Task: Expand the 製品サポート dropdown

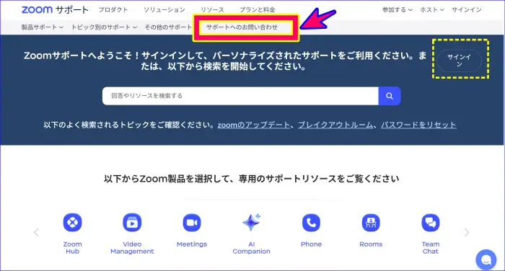Action: coord(42,27)
